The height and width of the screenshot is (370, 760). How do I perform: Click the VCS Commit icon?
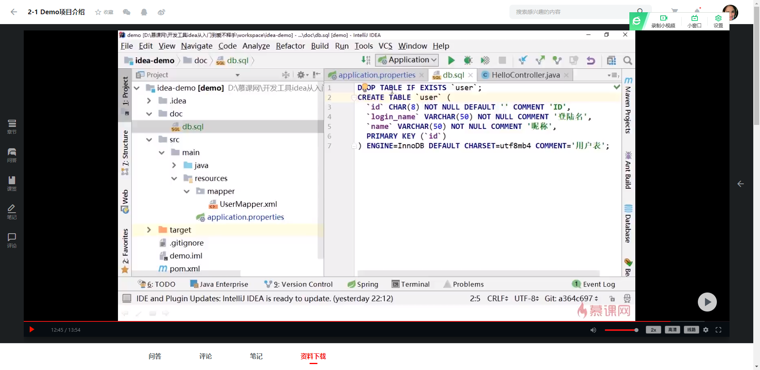click(x=540, y=60)
